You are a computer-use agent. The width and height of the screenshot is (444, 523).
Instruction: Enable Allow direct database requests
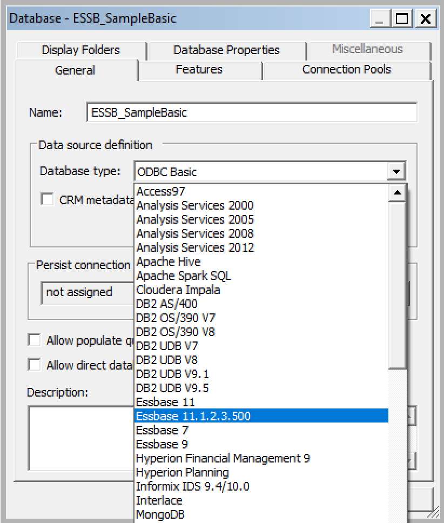tap(34, 365)
